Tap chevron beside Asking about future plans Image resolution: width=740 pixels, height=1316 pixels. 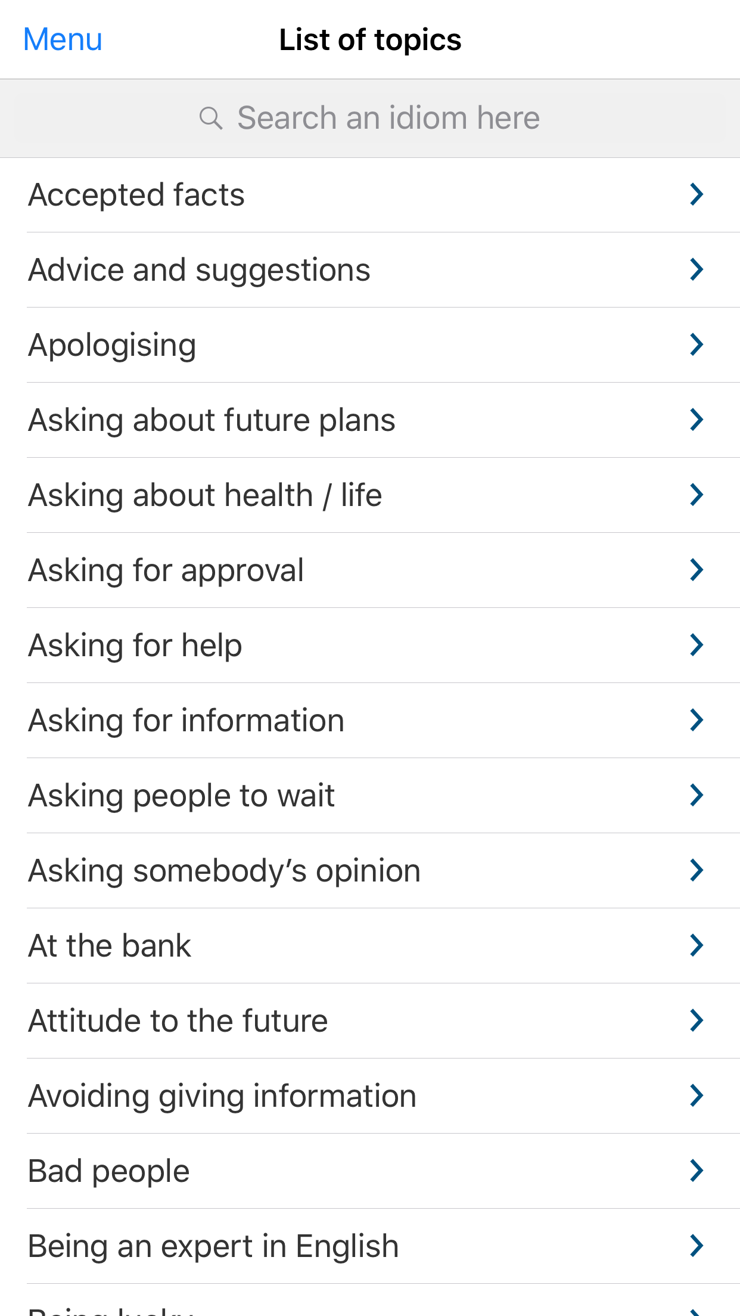696,420
